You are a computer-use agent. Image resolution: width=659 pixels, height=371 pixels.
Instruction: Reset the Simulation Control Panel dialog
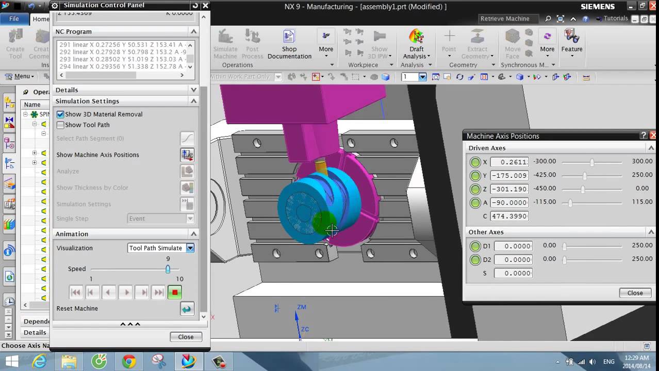(x=194, y=6)
